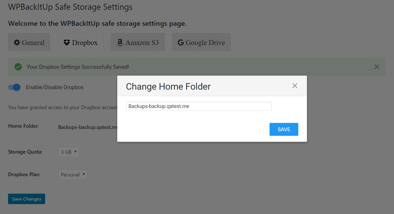Close the Change Home Folder dialog
The width and height of the screenshot is (394, 214).
point(295,86)
